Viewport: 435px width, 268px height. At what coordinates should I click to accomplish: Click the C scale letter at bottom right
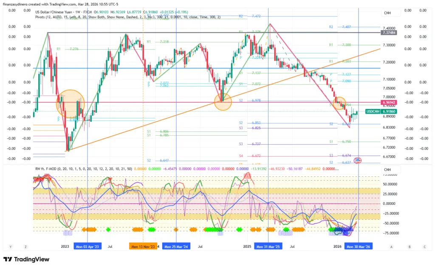click(x=424, y=246)
